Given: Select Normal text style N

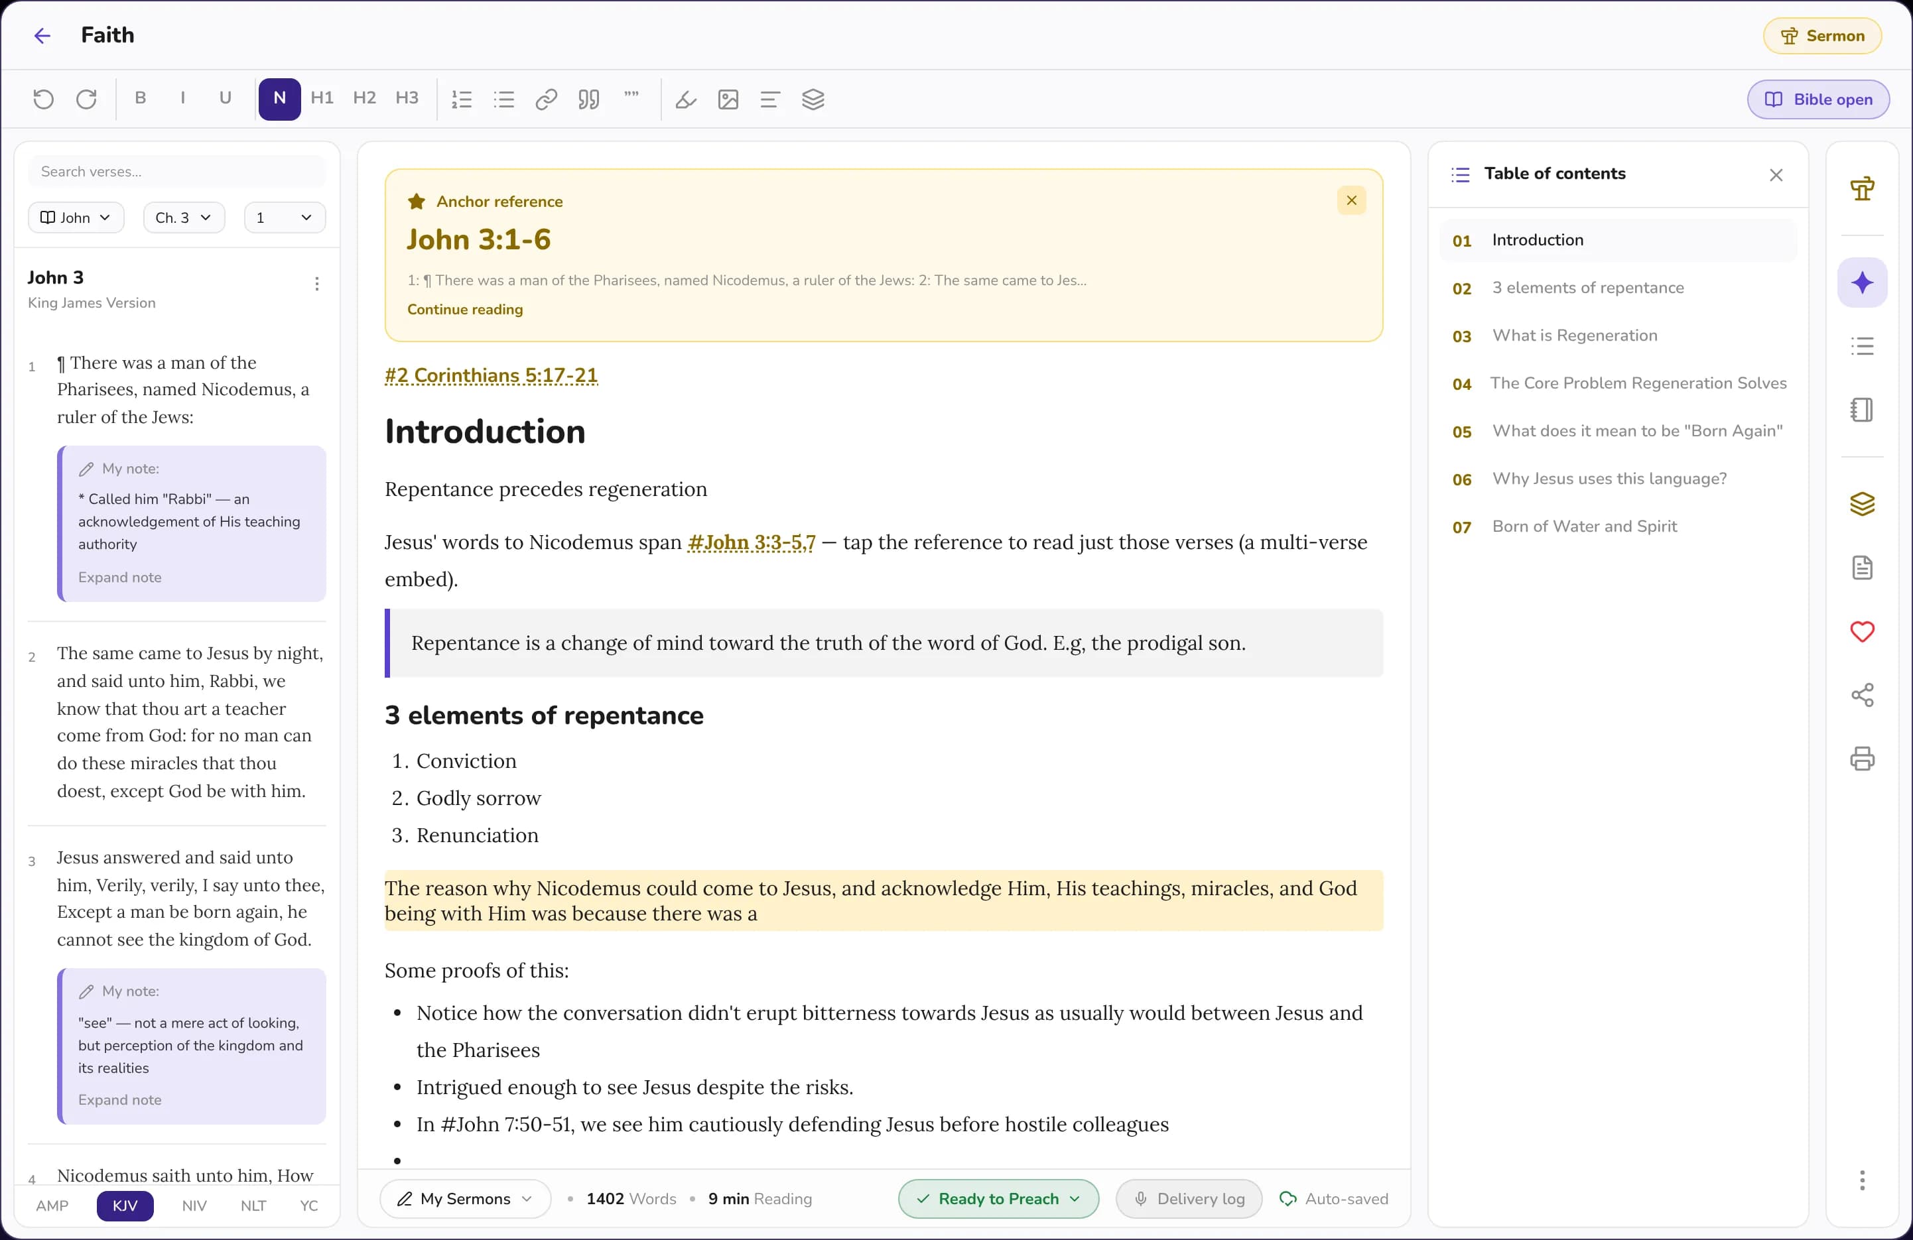Looking at the screenshot, I should [x=280, y=99].
